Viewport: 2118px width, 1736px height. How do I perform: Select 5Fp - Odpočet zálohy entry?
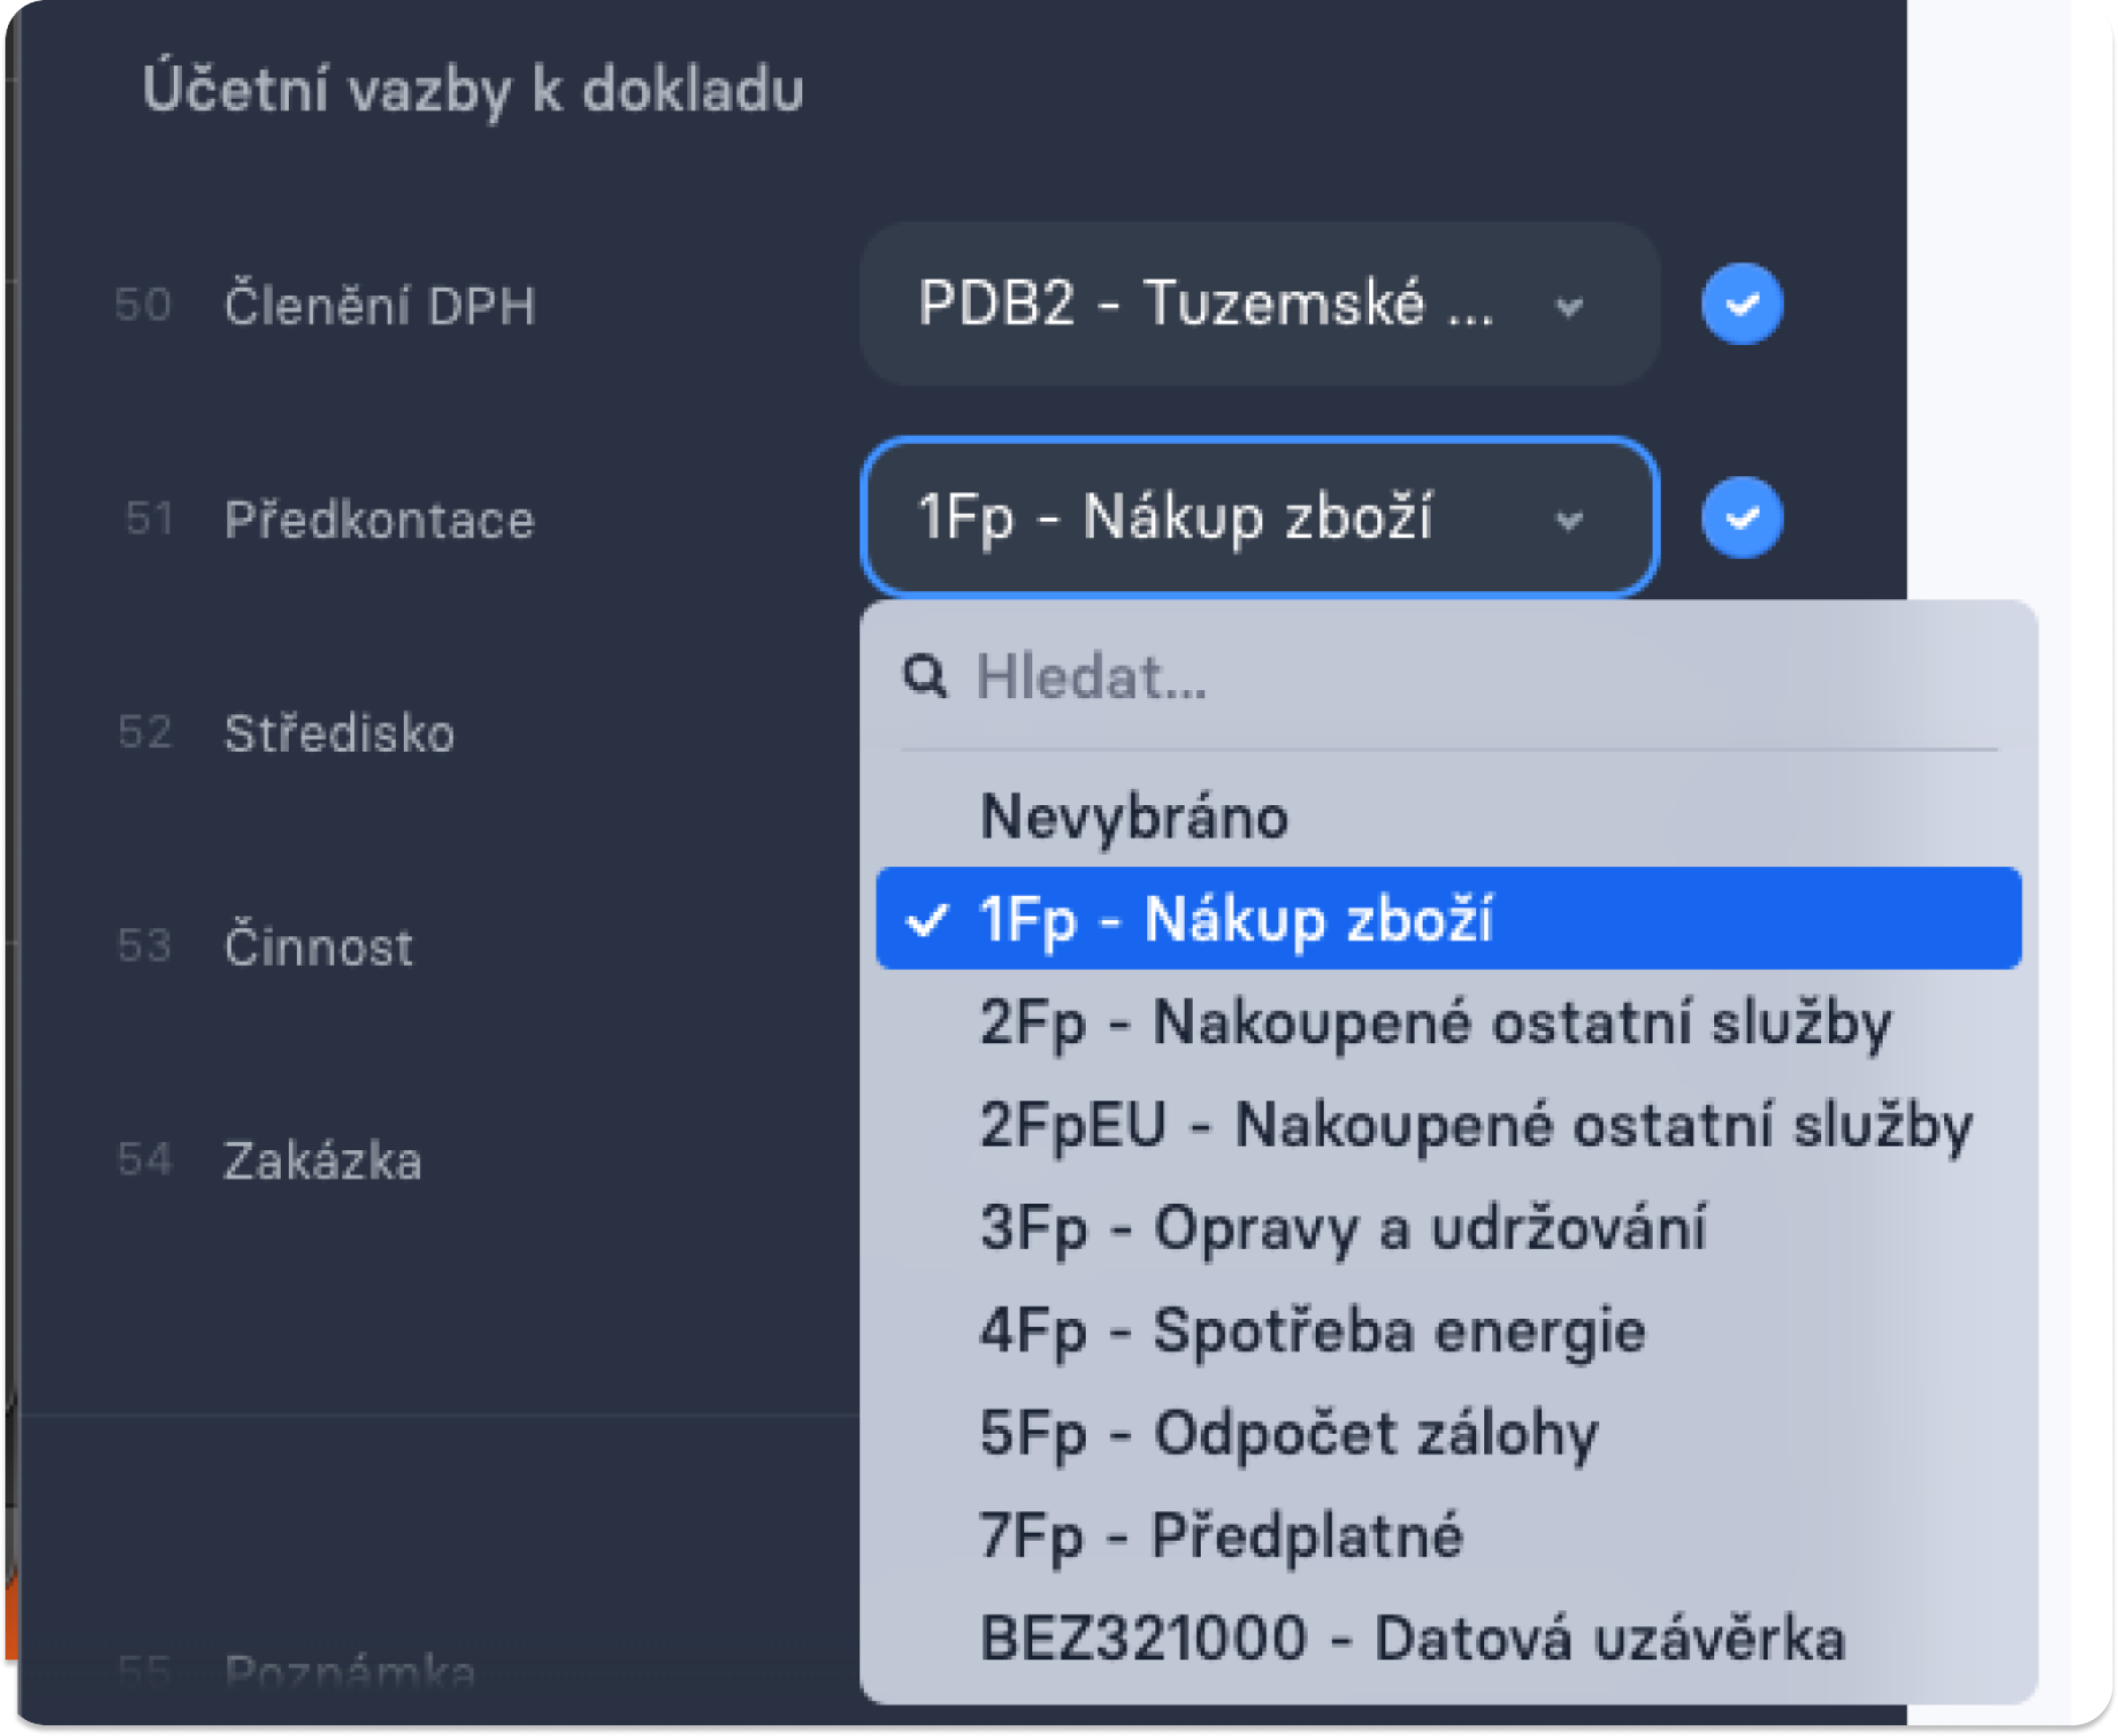click(1449, 1434)
